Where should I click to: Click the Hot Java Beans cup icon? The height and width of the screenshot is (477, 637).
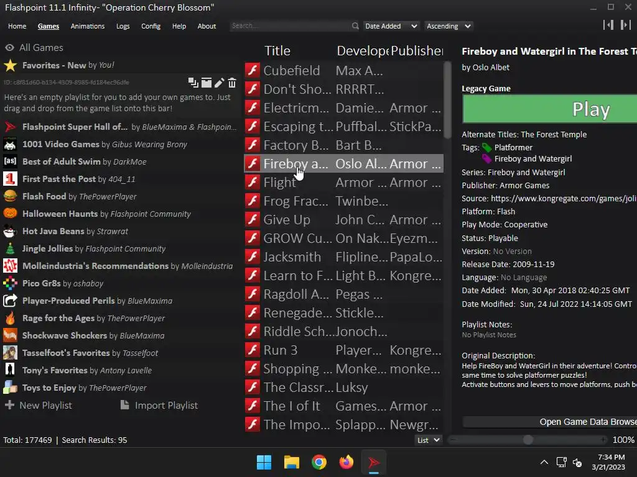[10, 231]
